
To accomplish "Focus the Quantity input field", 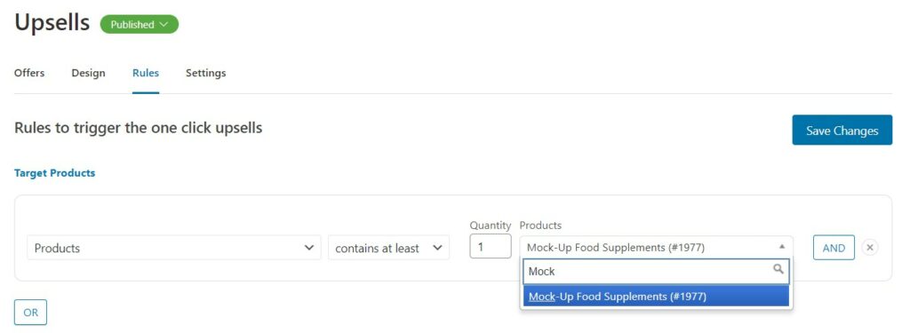I will (491, 247).
